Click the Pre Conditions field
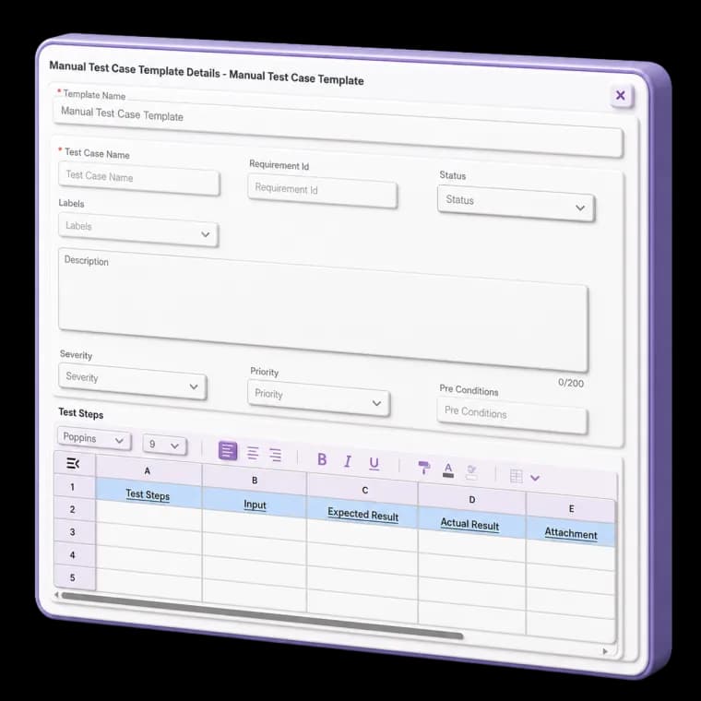Image resolution: width=701 pixels, height=701 pixels. [512, 416]
